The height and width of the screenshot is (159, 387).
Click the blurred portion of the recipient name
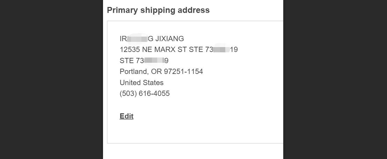(138, 39)
